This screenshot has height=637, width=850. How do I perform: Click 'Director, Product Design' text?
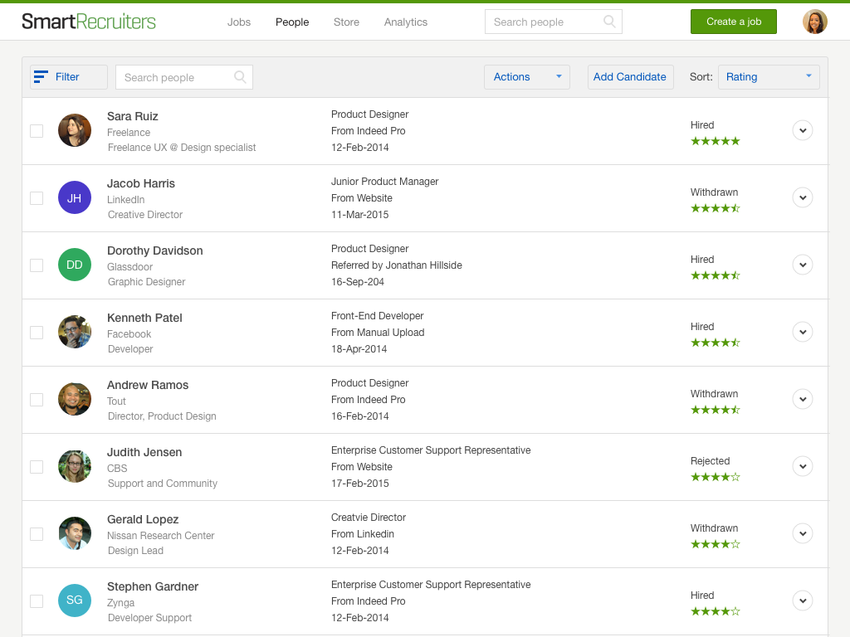pos(162,416)
